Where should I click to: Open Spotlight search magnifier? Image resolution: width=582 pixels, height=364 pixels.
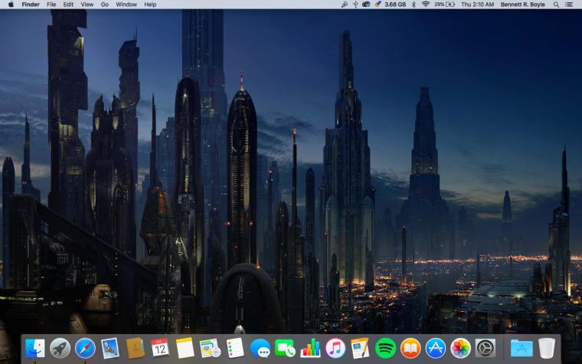coord(556,5)
